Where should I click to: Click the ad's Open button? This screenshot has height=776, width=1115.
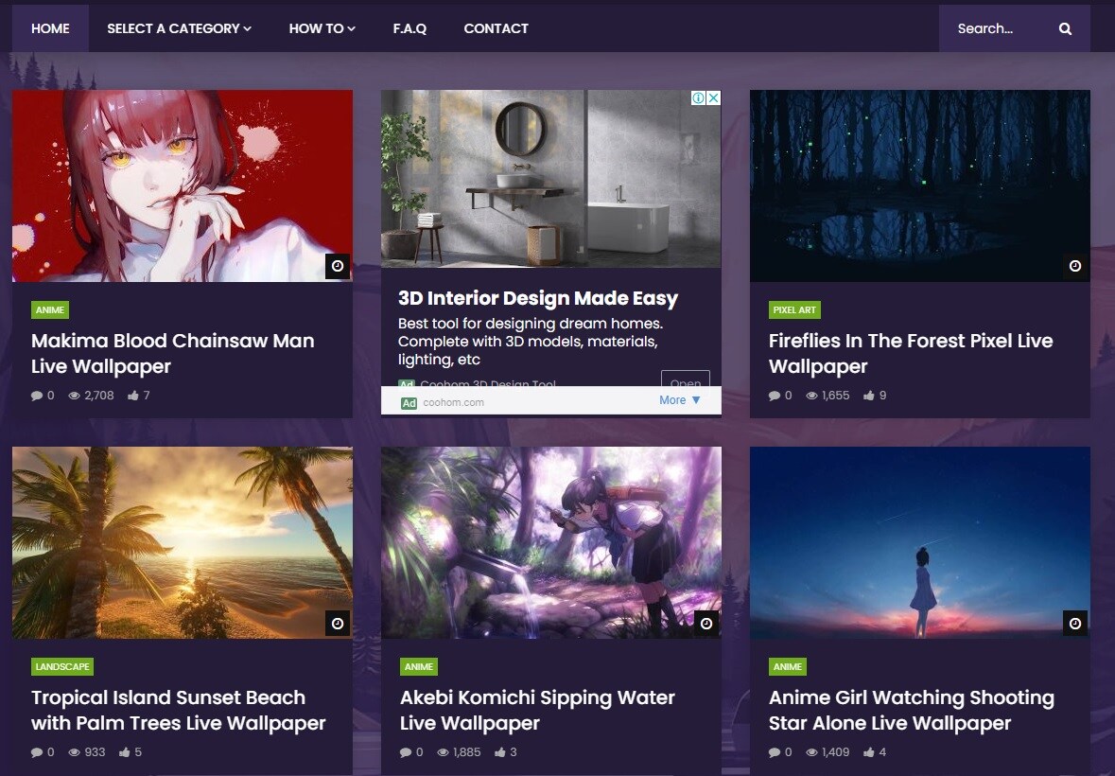tap(686, 379)
